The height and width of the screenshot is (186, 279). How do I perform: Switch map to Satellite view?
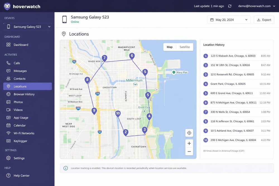185,47
